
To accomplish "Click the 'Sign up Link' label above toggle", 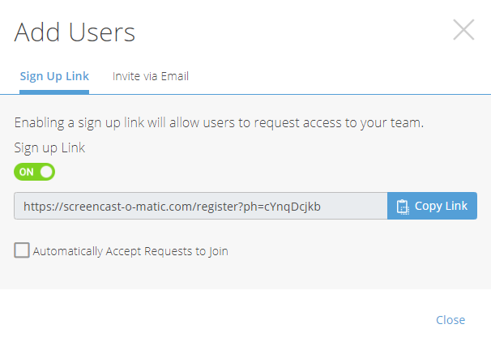I will pyautogui.click(x=49, y=147).
